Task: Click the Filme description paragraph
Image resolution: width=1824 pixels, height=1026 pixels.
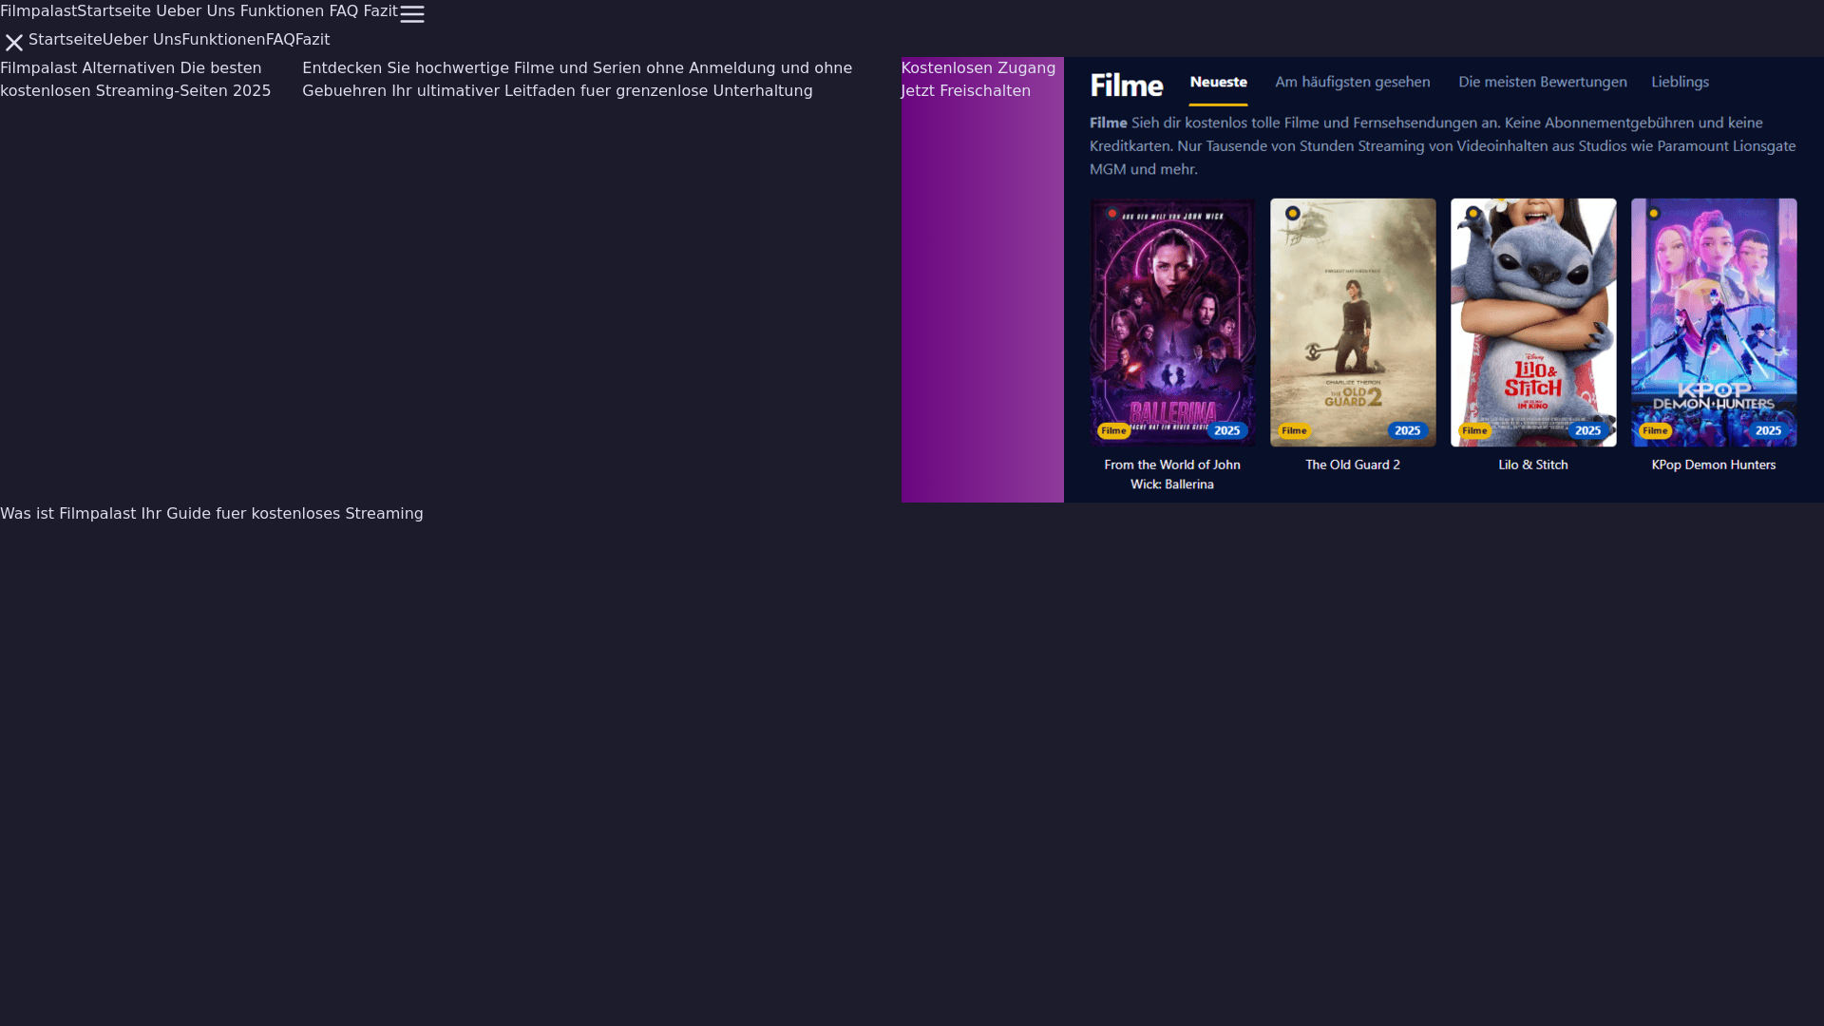Action: click(x=1443, y=146)
